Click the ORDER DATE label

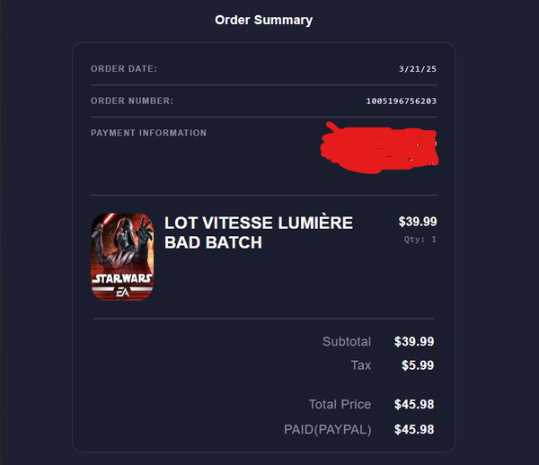[124, 69]
